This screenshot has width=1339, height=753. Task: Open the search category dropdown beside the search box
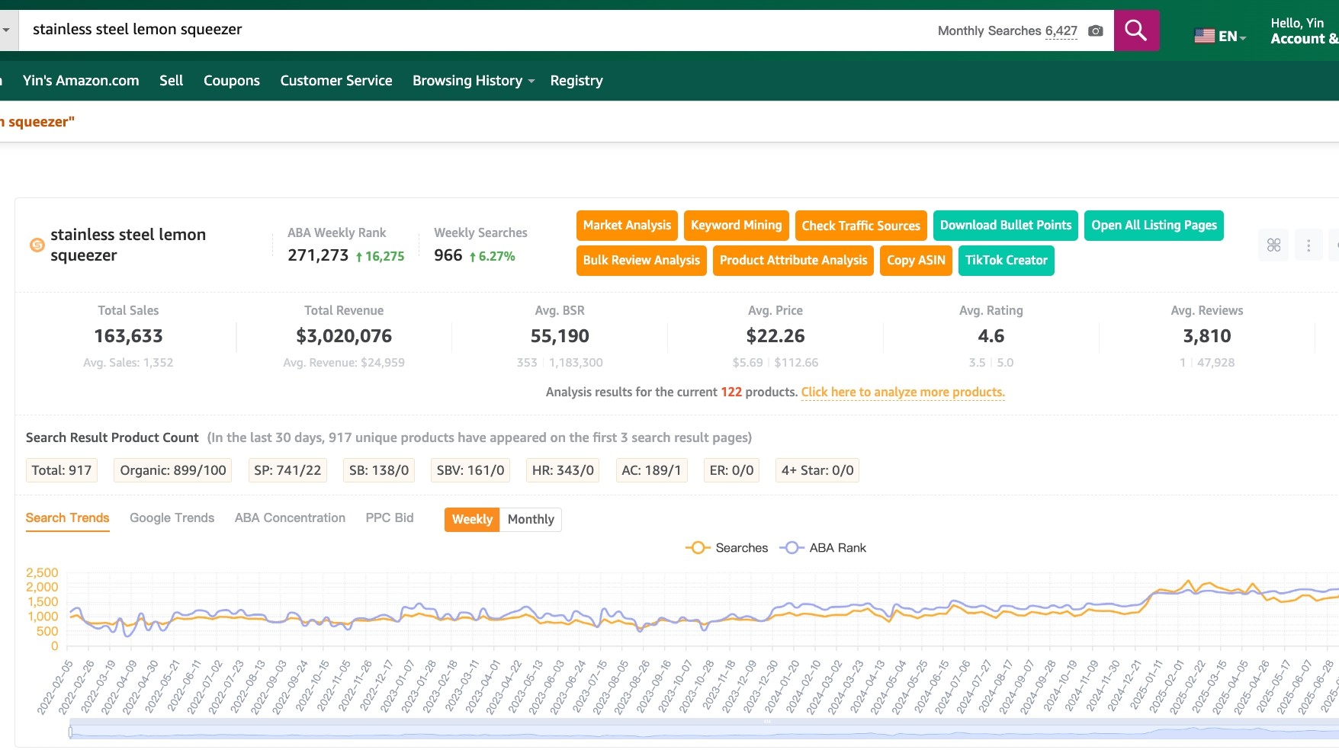pos(6,30)
